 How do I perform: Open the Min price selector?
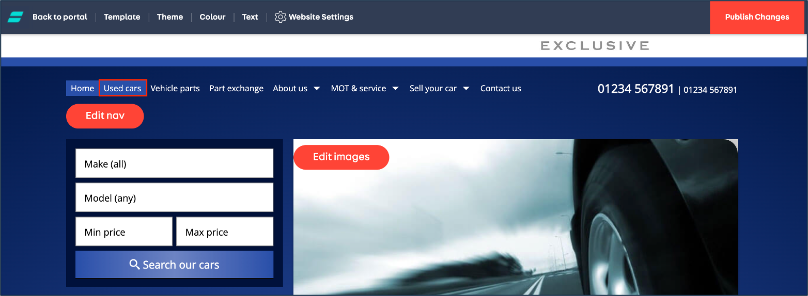pos(124,232)
